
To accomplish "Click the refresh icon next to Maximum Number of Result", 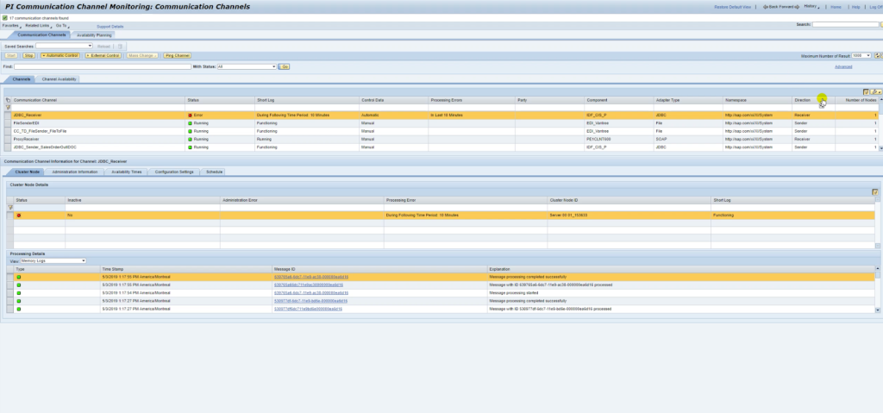I will click(x=877, y=56).
